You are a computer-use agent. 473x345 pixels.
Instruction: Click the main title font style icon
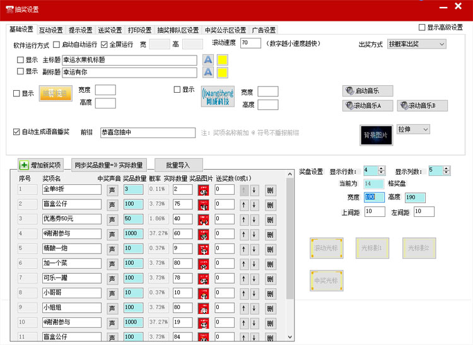tap(208, 60)
